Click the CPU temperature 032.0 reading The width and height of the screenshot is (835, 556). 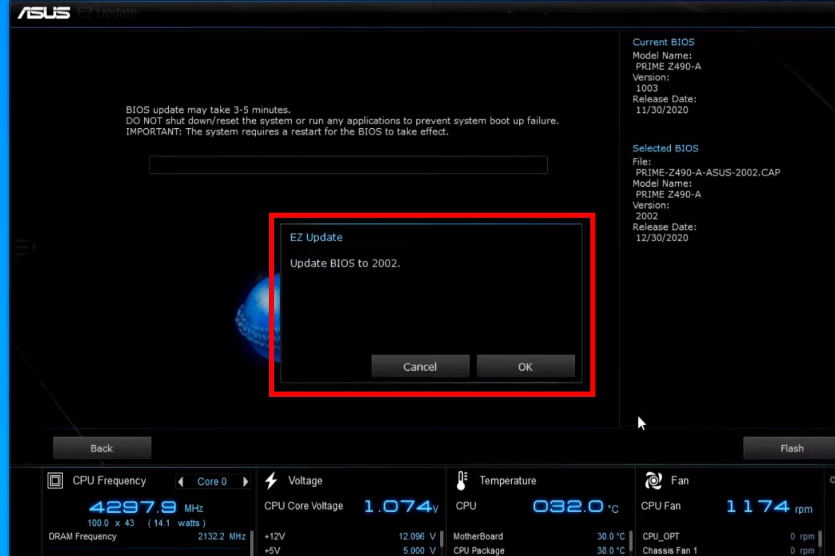(x=575, y=506)
